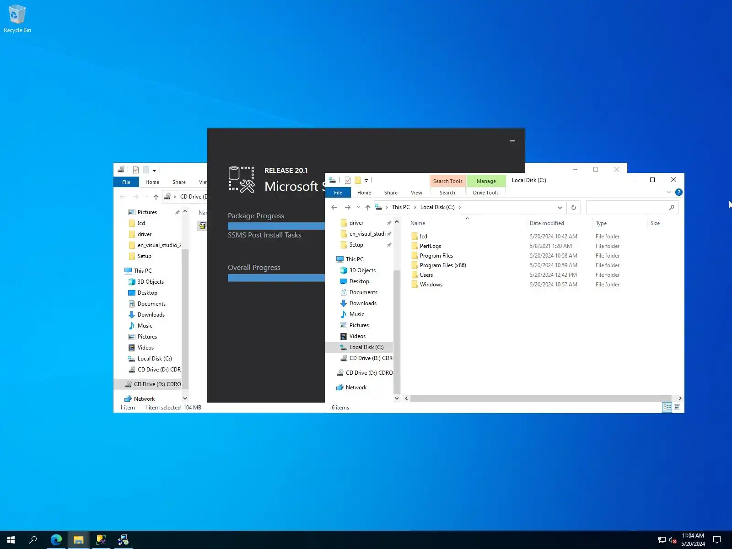Open Windows Start menu
Screen dimensions: 732x549
tap(11, 540)
